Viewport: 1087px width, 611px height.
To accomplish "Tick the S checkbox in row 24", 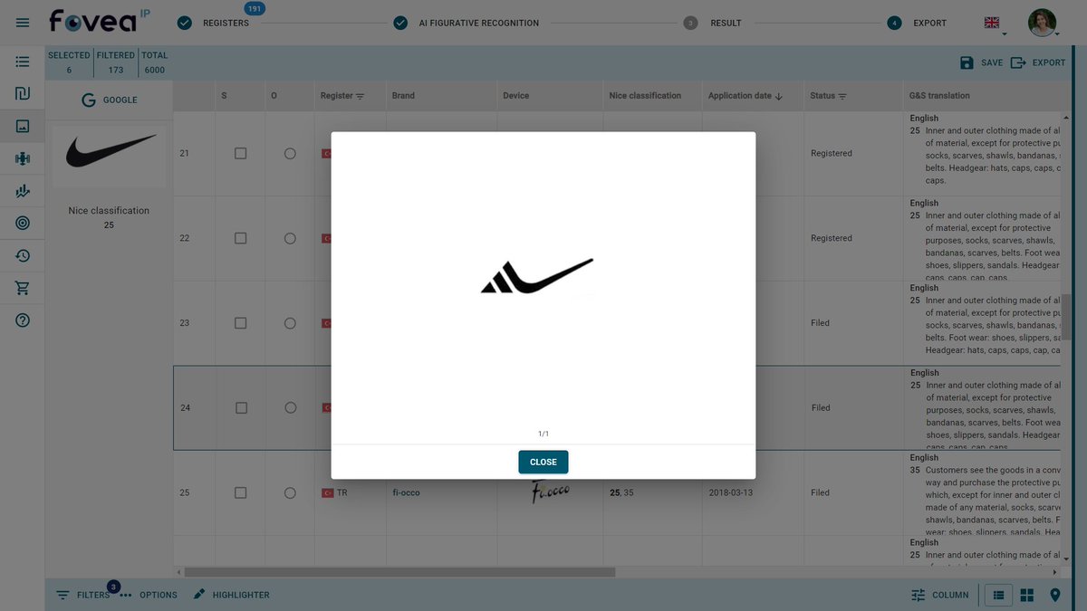I will tap(240, 408).
